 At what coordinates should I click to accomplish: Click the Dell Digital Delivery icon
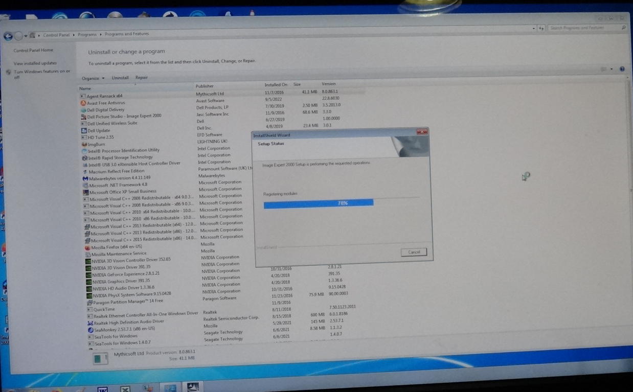coord(83,110)
